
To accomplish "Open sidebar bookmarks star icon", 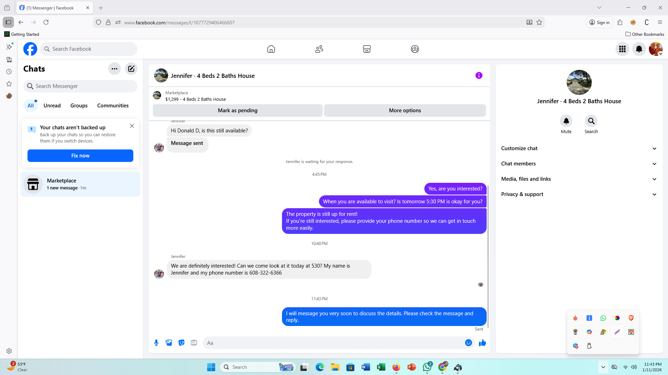I will point(9,84).
